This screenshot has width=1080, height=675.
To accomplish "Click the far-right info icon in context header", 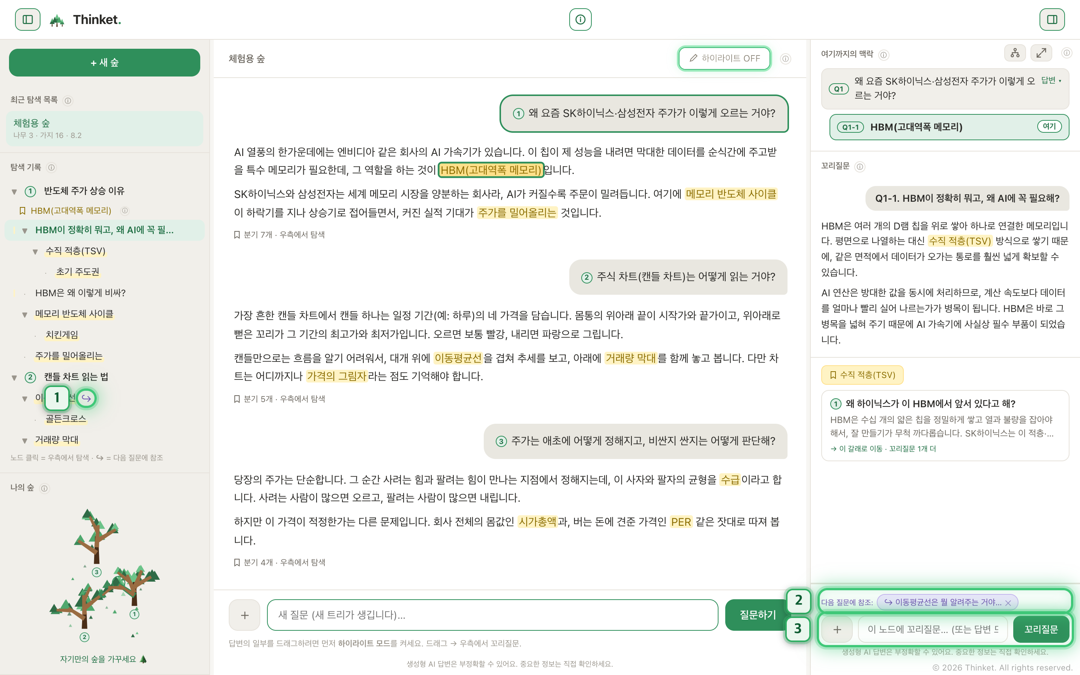I will [x=1066, y=53].
